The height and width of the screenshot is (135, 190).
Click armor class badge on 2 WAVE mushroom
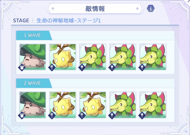22,115
